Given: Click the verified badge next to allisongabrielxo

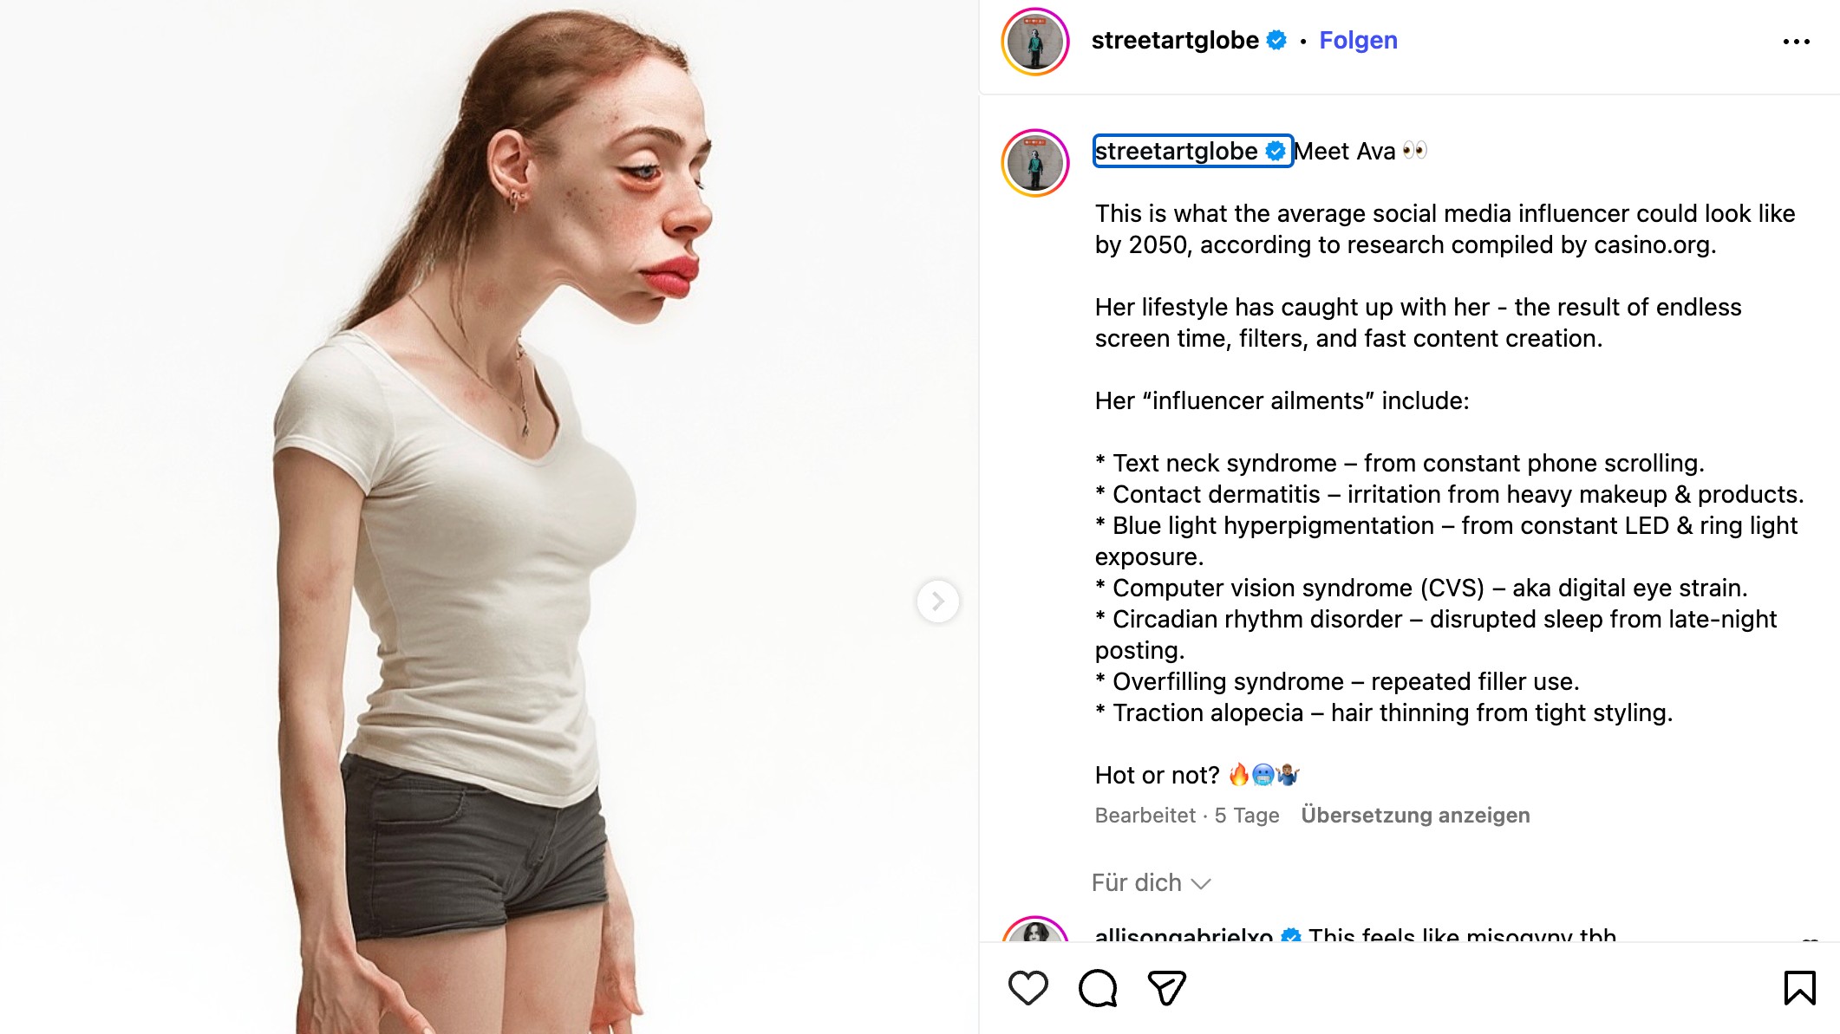Looking at the screenshot, I should click(x=1290, y=936).
